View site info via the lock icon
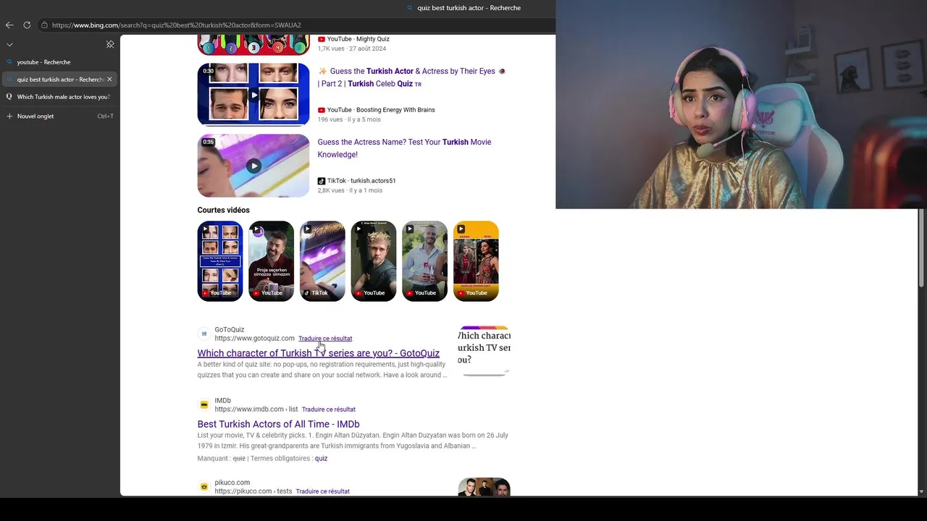Image resolution: width=927 pixels, height=521 pixels. pyautogui.click(x=44, y=25)
